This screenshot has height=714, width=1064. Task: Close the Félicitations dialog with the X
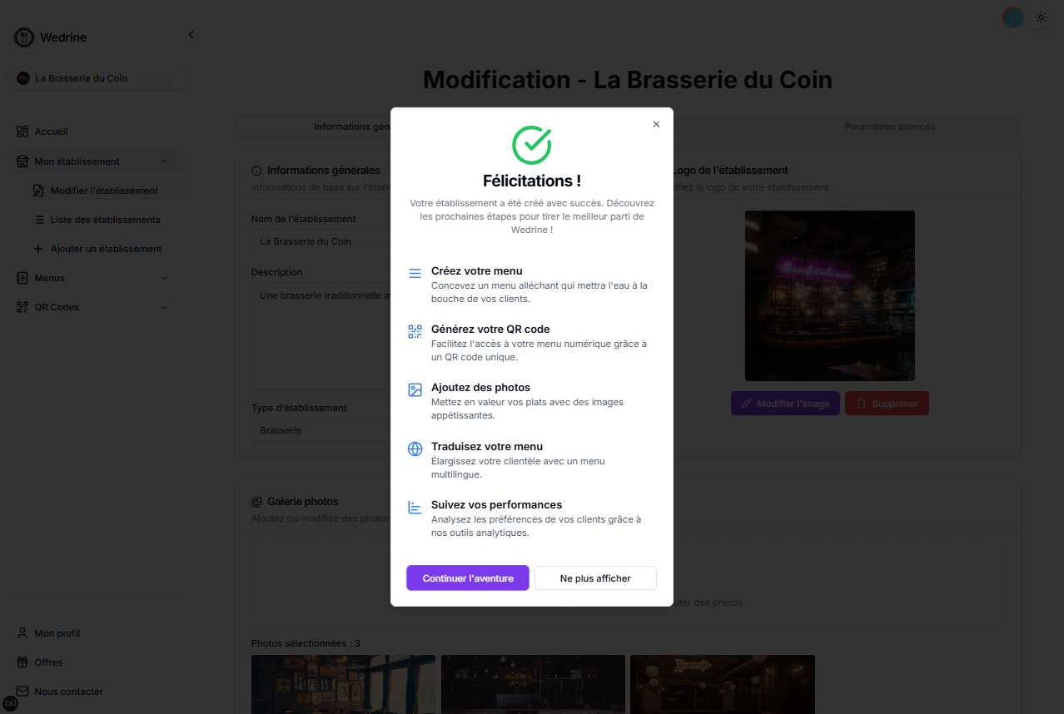tap(656, 124)
